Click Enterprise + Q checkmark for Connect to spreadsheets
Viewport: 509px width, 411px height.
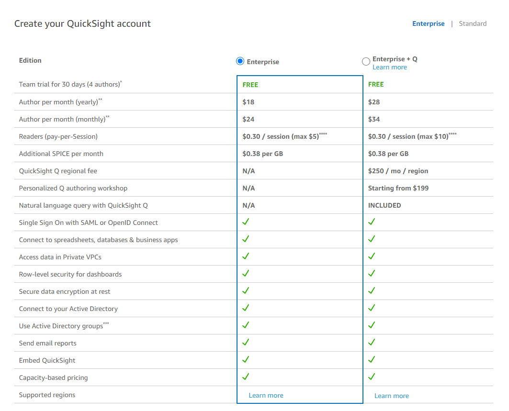coord(372,239)
